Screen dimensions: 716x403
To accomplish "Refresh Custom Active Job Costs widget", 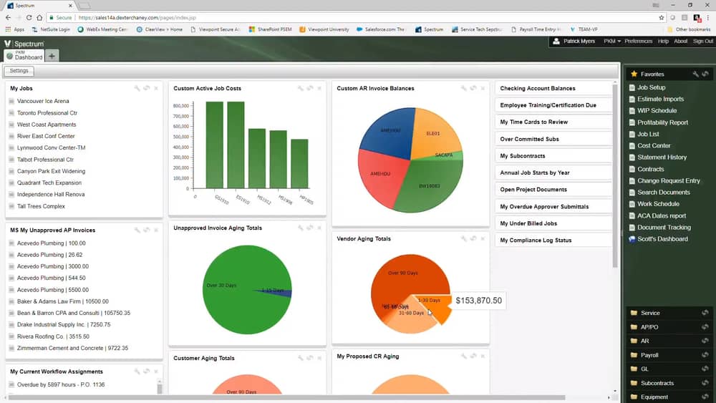I will point(310,88).
